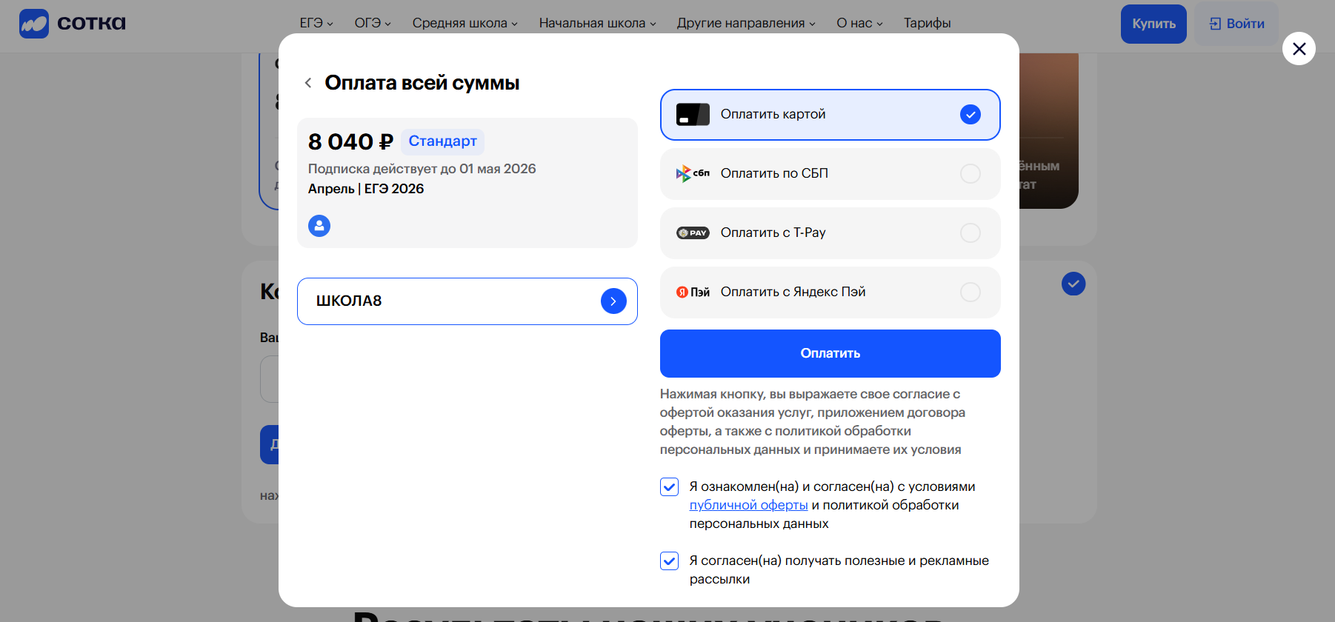Screen dimensions: 1335x622
Task: Uncheck consent to рекламные рассылки checkbox
Action: pyautogui.click(x=669, y=561)
